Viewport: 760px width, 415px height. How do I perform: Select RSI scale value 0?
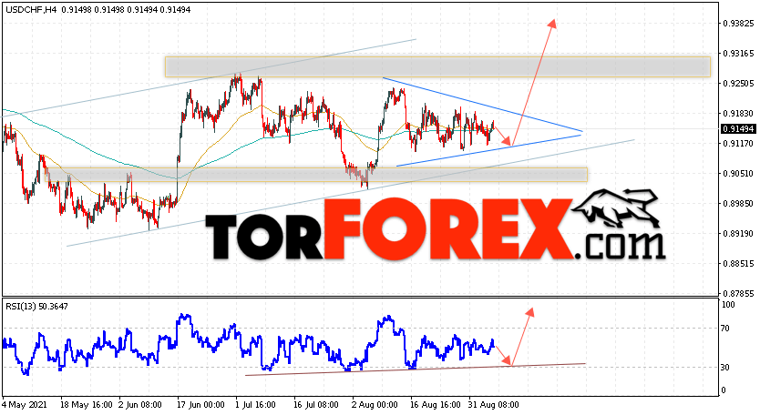point(724,390)
